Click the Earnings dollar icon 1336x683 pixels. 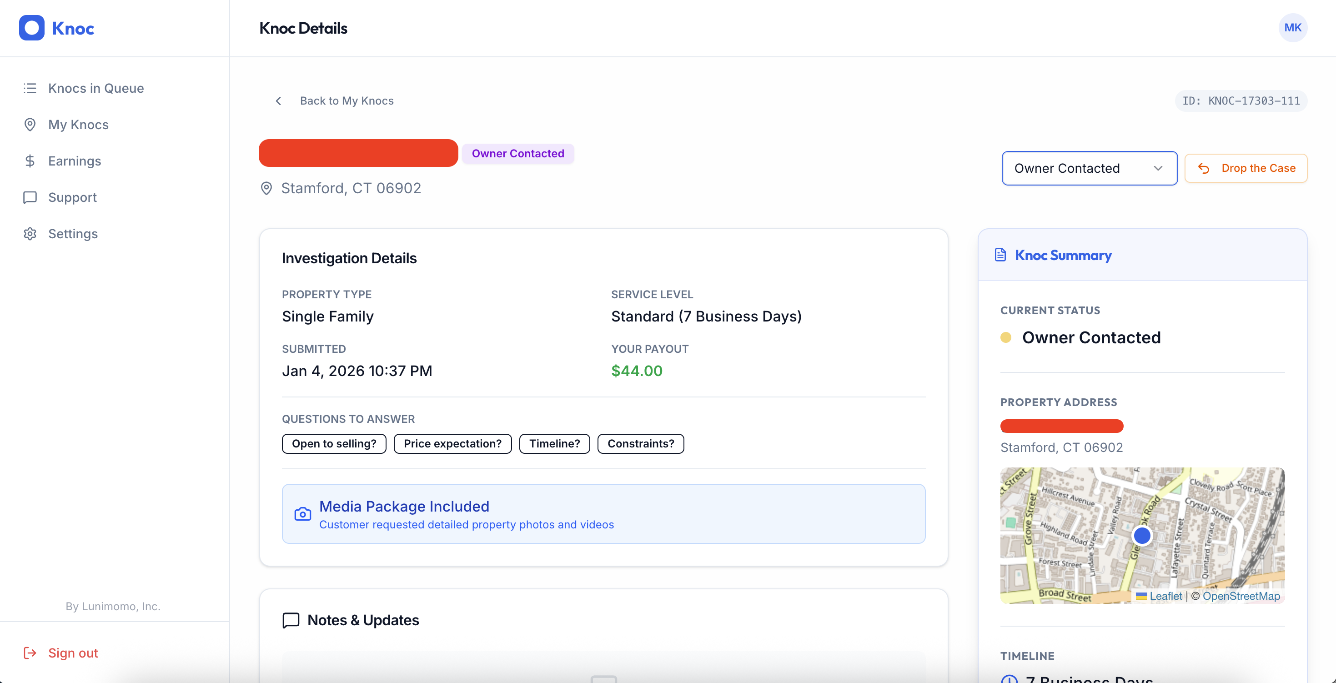point(30,161)
